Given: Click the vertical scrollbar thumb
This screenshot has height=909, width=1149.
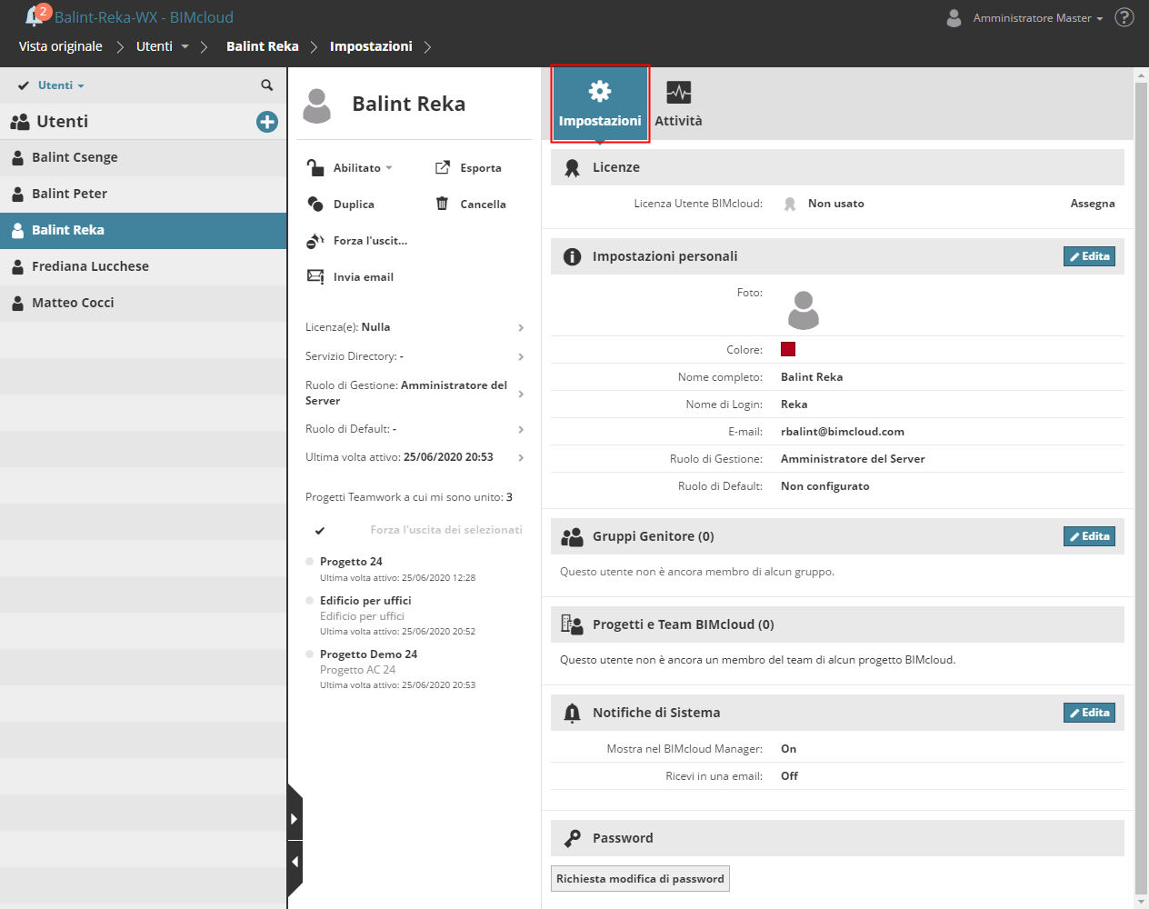Looking at the screenshot, I should (1141, 488).
